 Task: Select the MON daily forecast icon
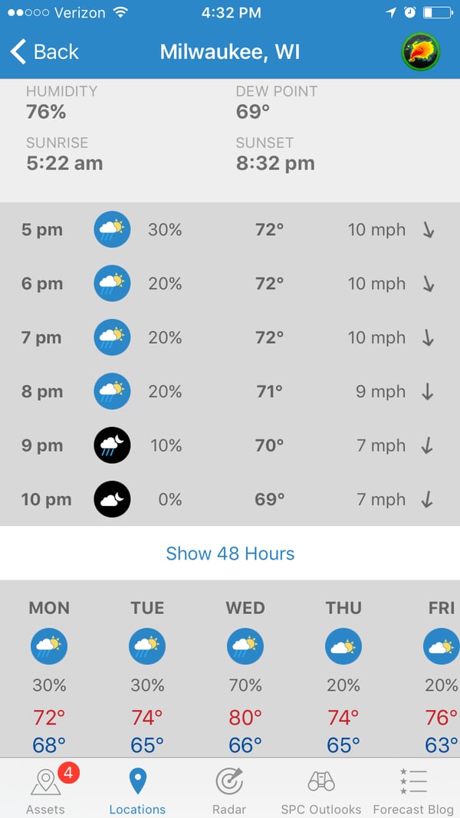tap(49, 646)
